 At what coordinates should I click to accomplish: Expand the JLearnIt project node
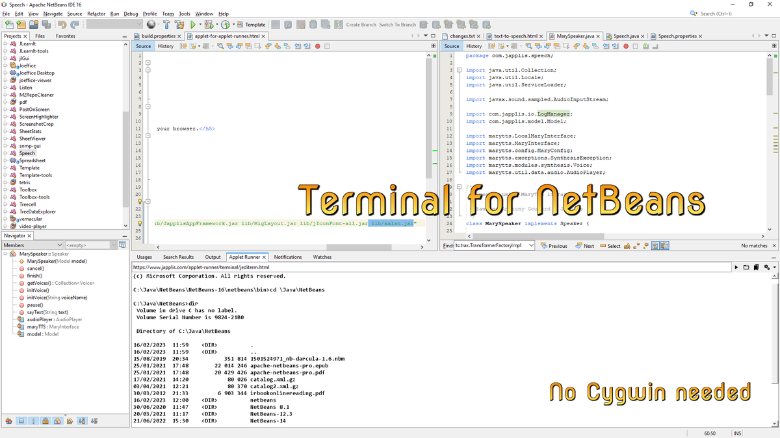5,43
